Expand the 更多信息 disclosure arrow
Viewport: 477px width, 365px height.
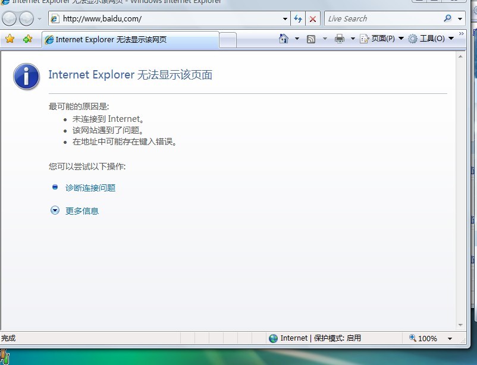coord(55,210)
